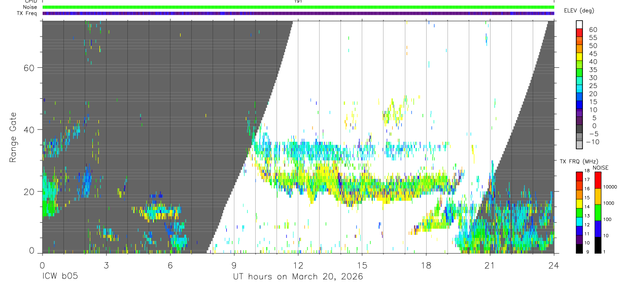Click the x-axis tick label '24'

click(x=554, y=265)
